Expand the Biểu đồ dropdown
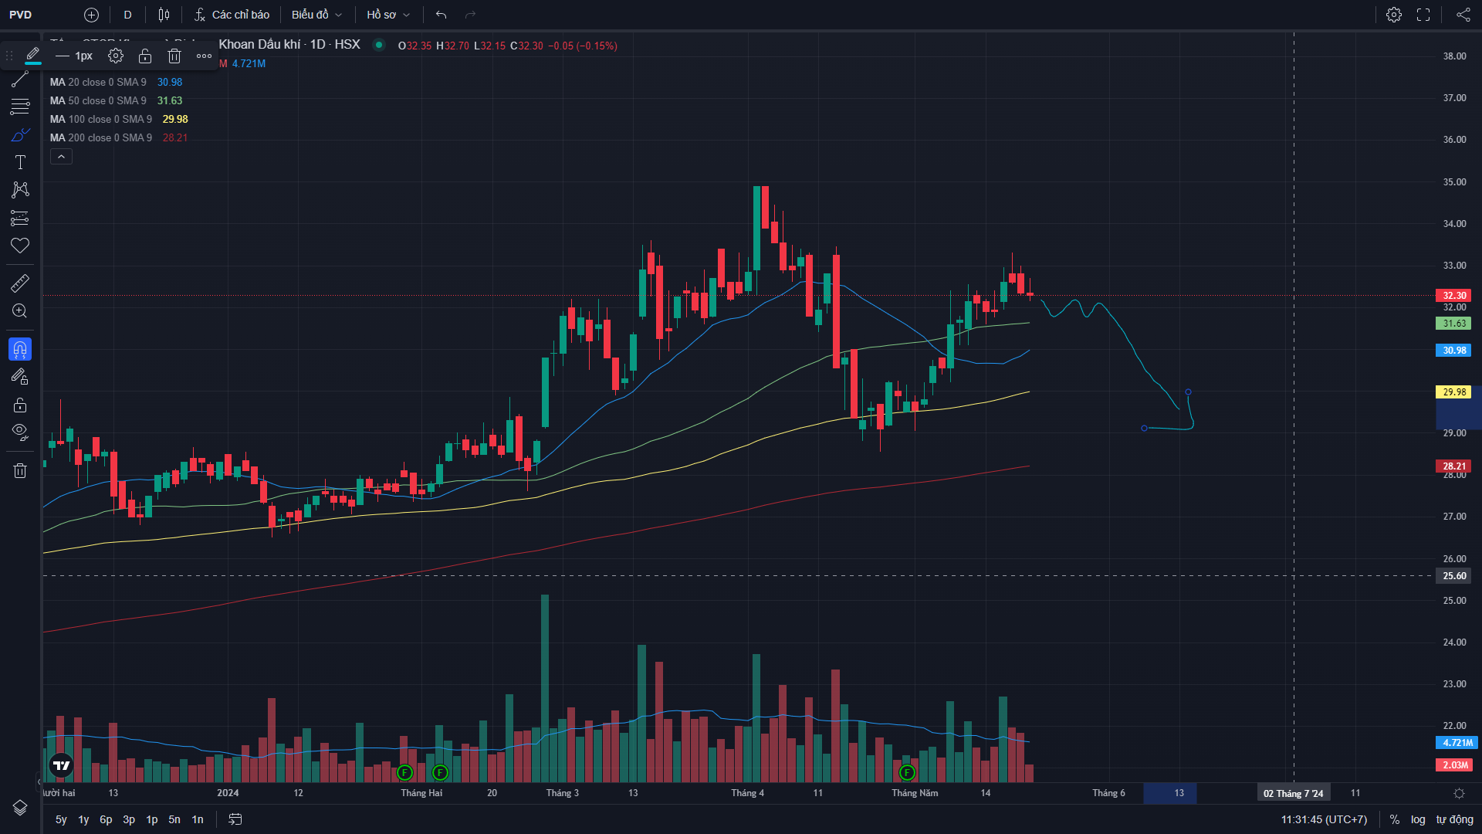 click(x=316, y=15)
